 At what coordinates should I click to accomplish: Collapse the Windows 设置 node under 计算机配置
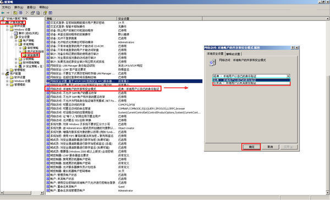7,30
